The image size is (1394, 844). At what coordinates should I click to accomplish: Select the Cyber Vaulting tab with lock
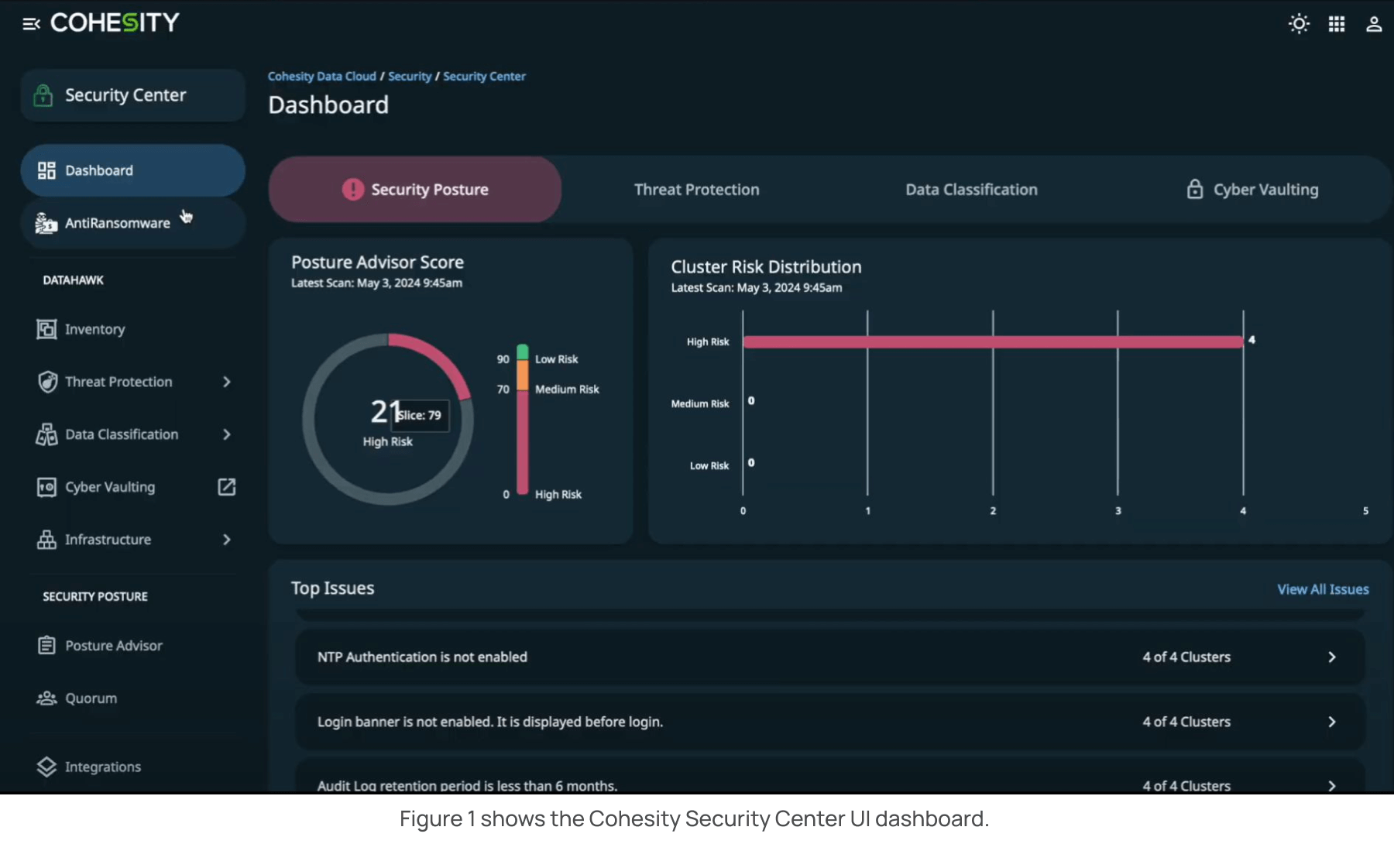click(x=1252, y=190)
